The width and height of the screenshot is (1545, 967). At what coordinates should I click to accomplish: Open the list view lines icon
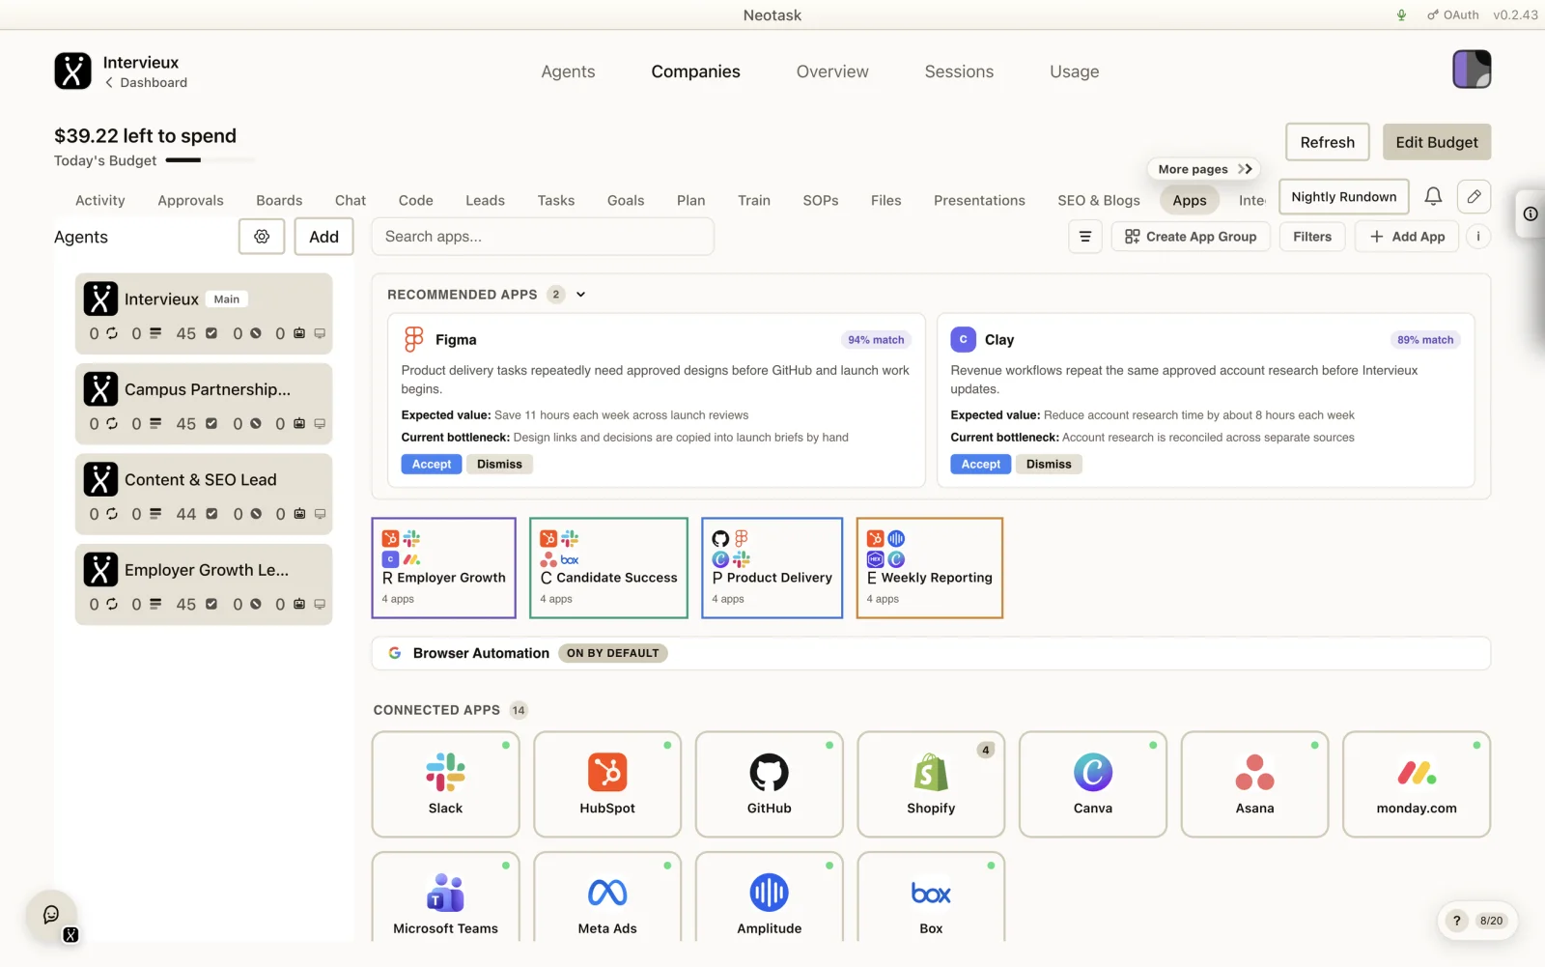[1085, 237]
